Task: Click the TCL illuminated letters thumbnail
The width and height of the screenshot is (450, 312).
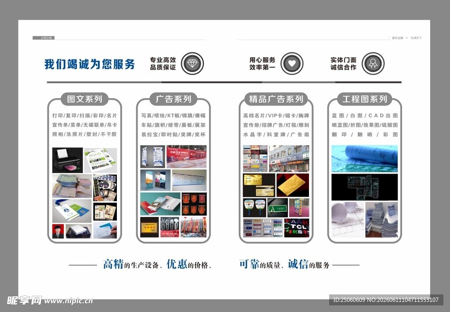Action: click(x=297, y=228)
